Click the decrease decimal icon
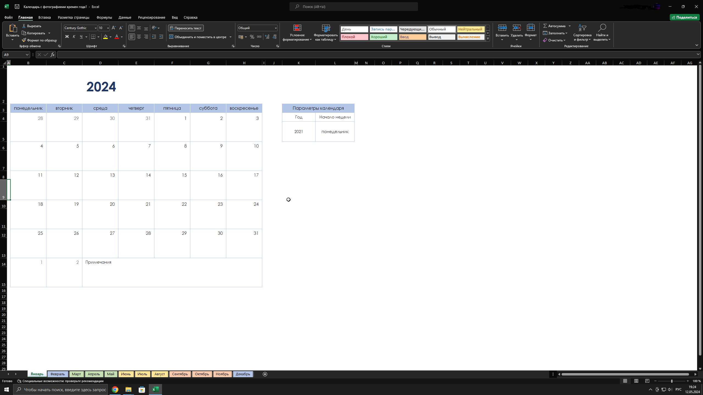Viewport: 703px width, 395px height. (274, 37)
